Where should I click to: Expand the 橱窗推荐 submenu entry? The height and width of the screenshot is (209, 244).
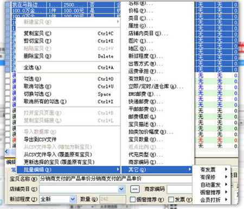pyautogui.click(x=211, y=192)
